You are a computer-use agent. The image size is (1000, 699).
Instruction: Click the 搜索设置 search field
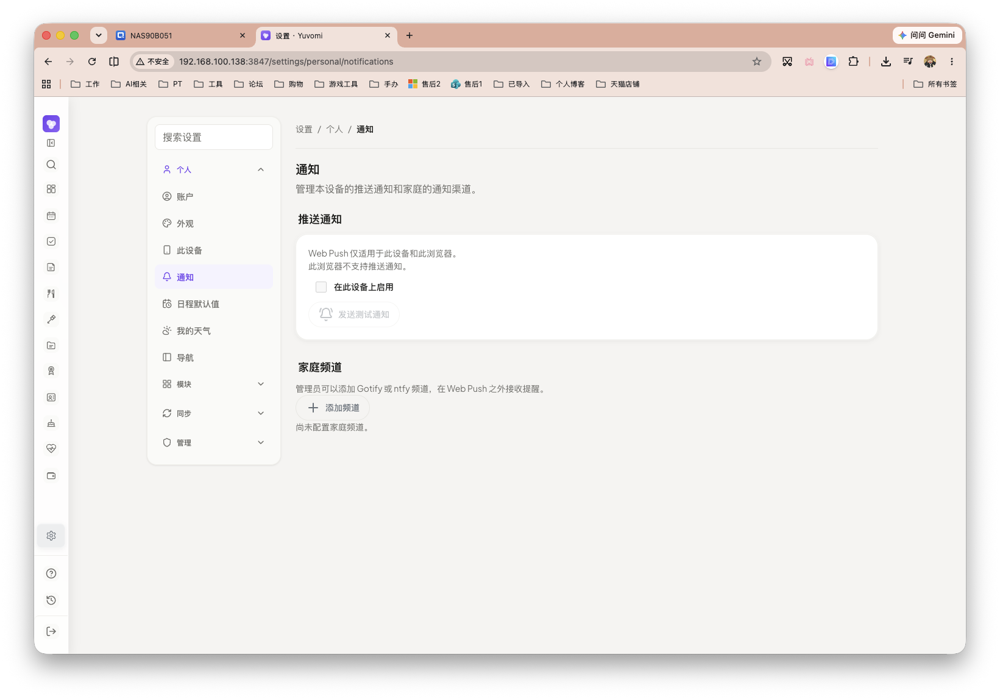click(x=214, y=137)
